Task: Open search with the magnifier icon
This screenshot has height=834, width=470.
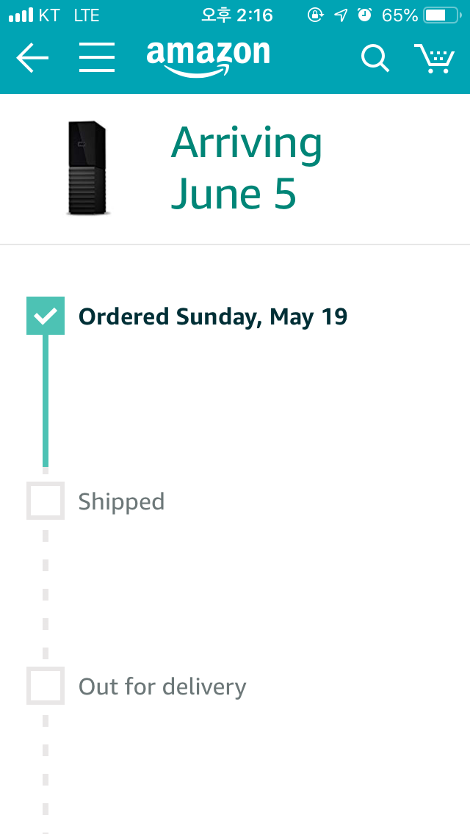Action: tap(375, 58)
